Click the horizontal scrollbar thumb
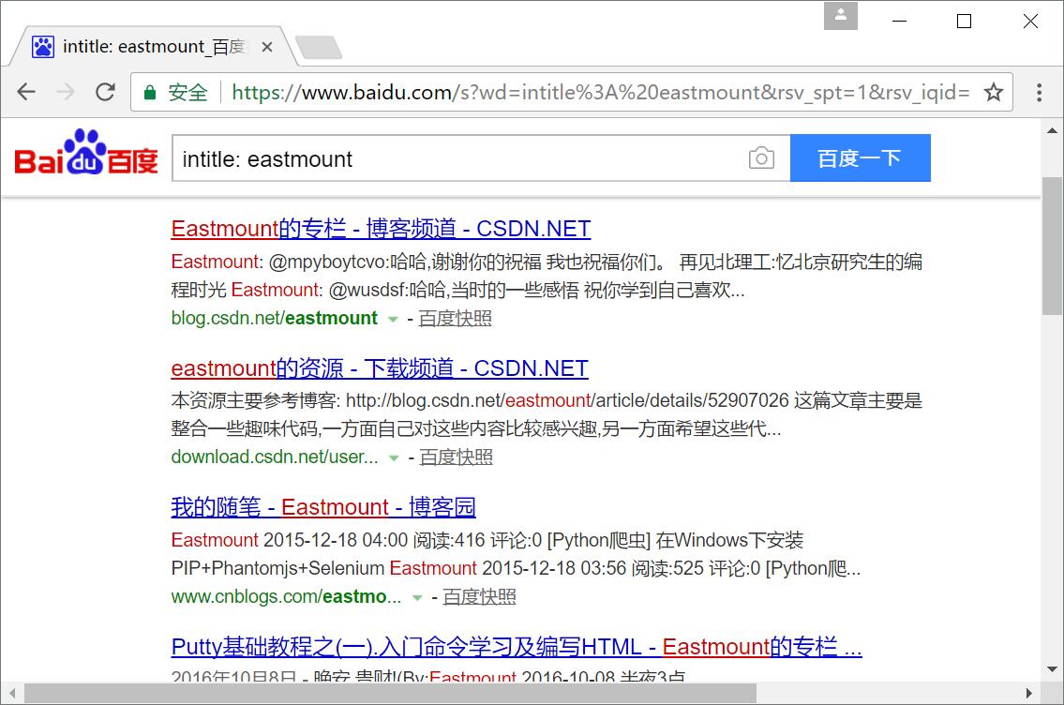The width and height of the screenshot is (1064, 705). [x=390, y=694]
